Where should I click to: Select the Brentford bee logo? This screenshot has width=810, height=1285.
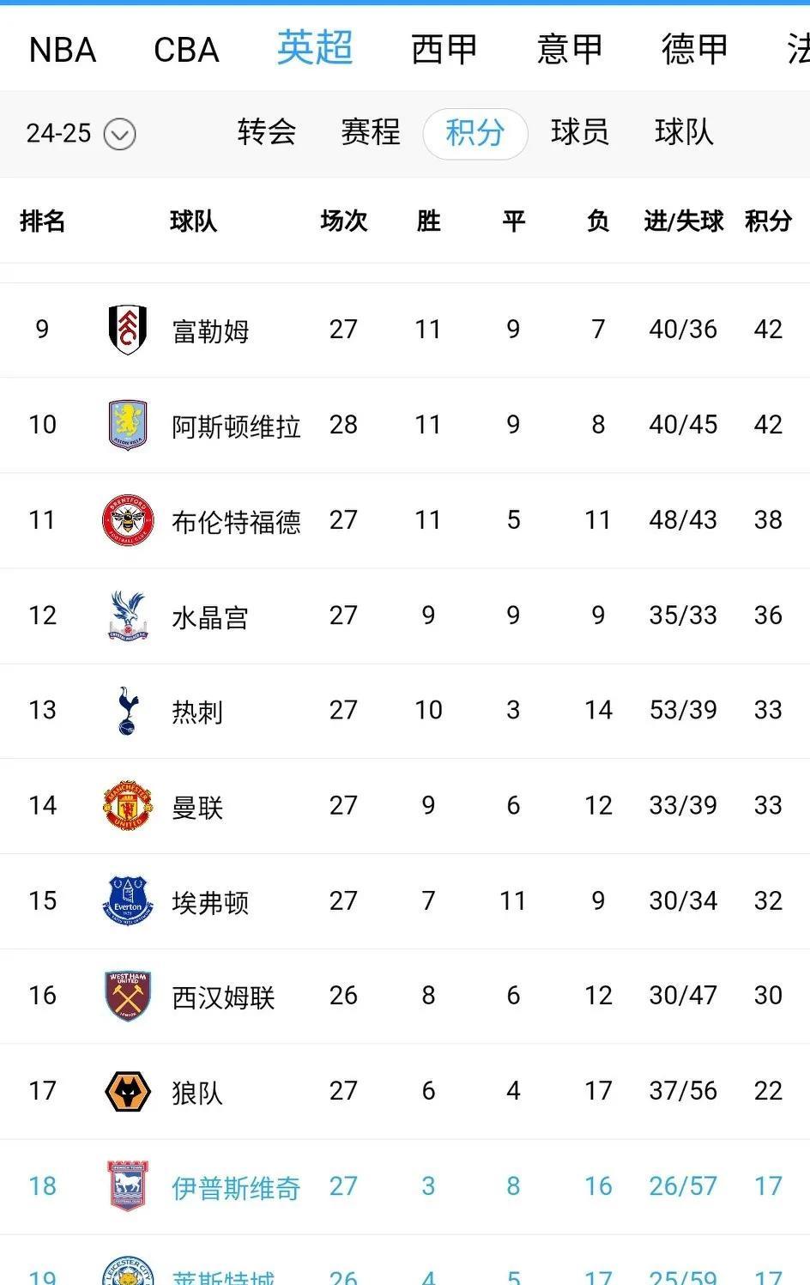[x=128, y=520]
